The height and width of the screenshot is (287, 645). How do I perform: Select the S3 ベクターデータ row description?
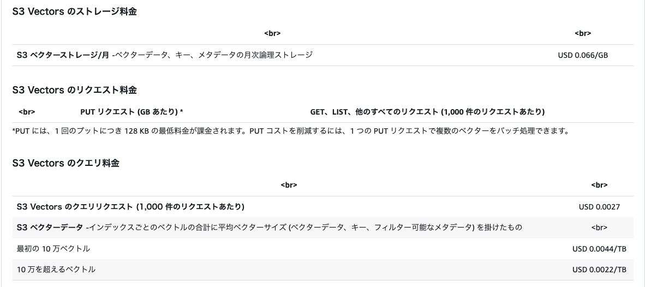(x=270, y=228)
